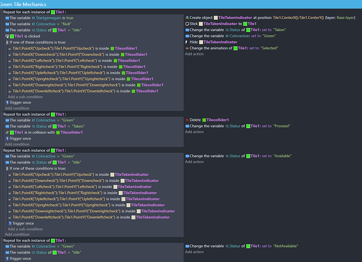This screenshot has height=262, width=362.
Task: Select the Change animation to "Selected" action
Action: [x=232, y=48]
